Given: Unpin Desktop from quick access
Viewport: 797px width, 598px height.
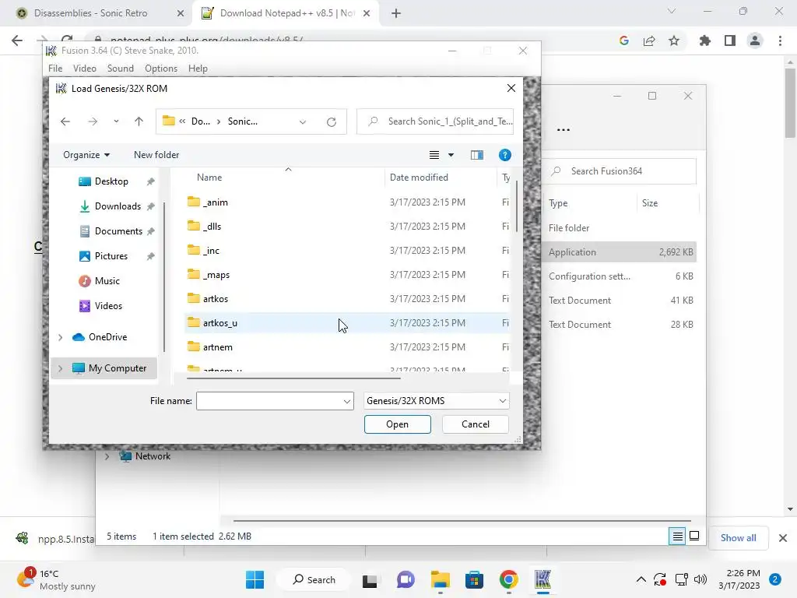Looking at the screenshot, I should point(150,181).
